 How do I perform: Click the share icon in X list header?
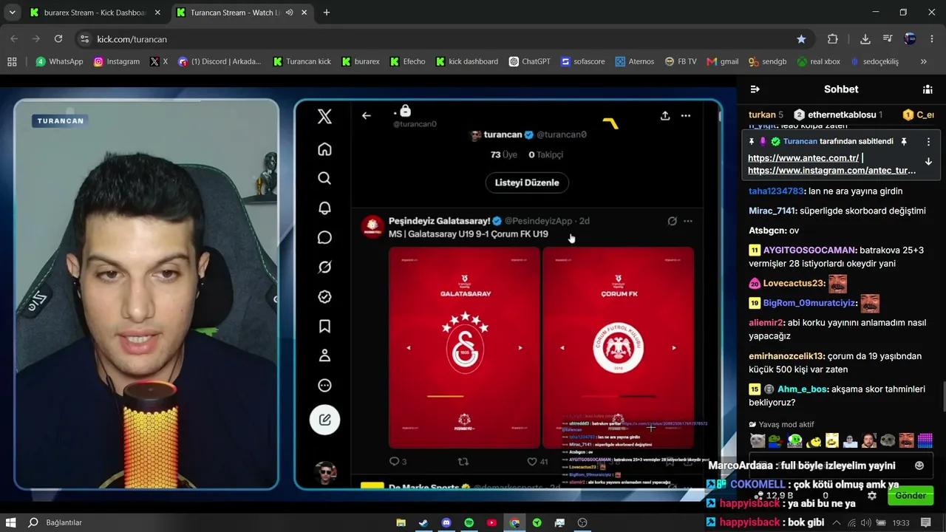[665, 115]
